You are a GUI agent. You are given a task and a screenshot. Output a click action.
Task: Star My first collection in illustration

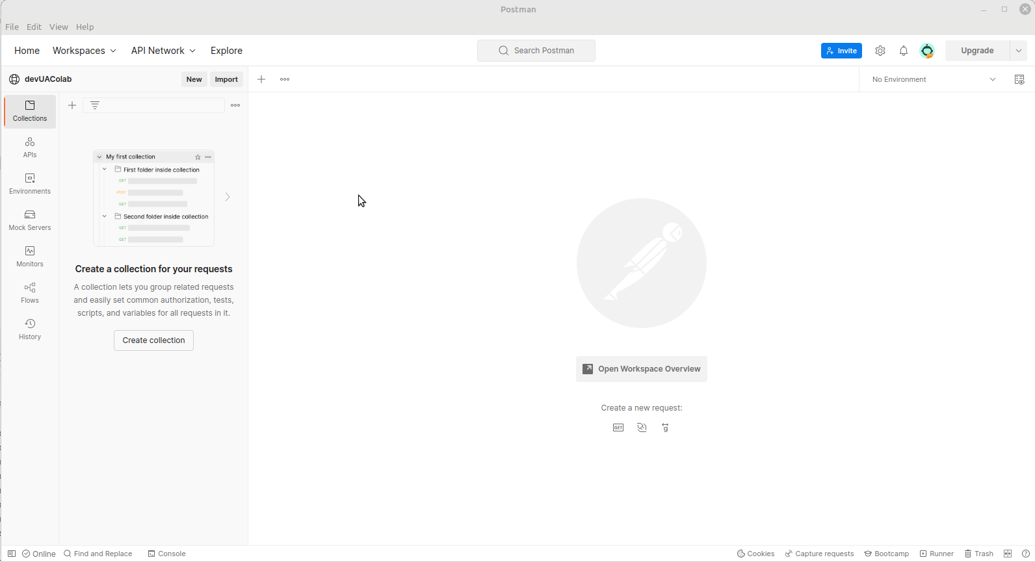(x=198, y=157)
